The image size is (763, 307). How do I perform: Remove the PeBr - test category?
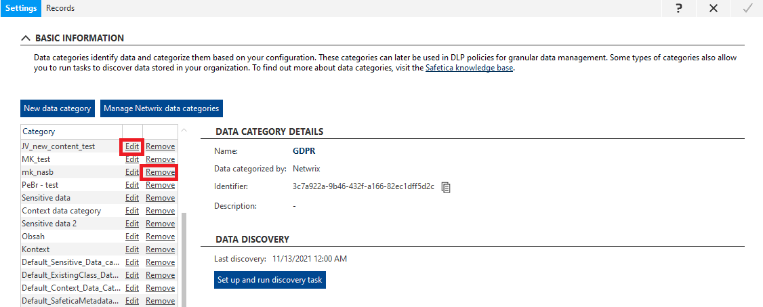[160, 185]
